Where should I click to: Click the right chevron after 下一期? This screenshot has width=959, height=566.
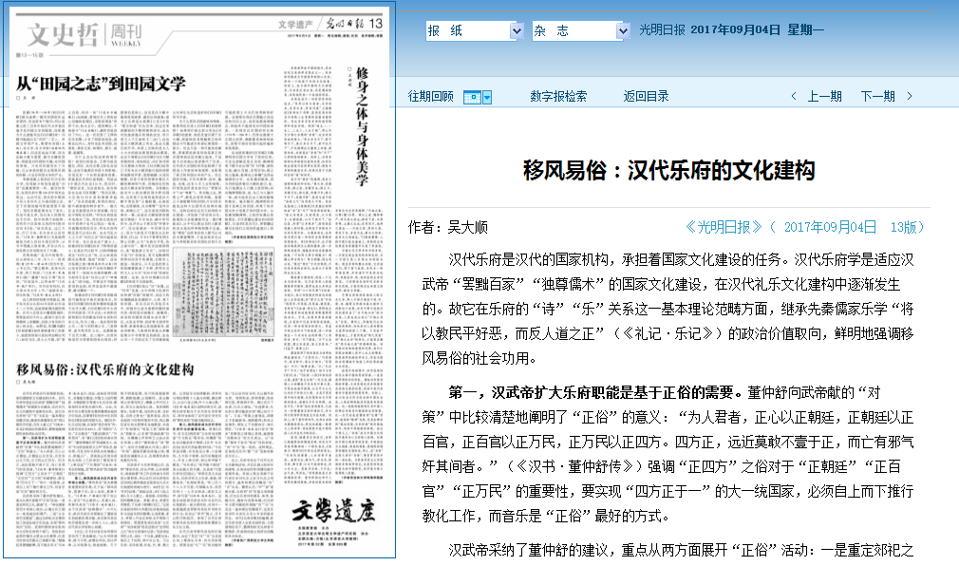[x=910, y=96]
